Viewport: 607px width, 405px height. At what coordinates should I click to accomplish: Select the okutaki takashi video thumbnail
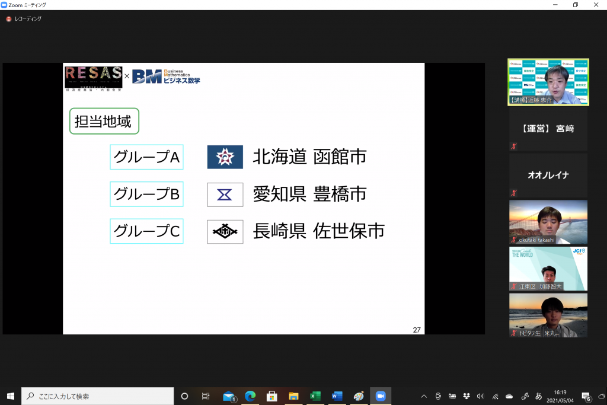(548, 222)
